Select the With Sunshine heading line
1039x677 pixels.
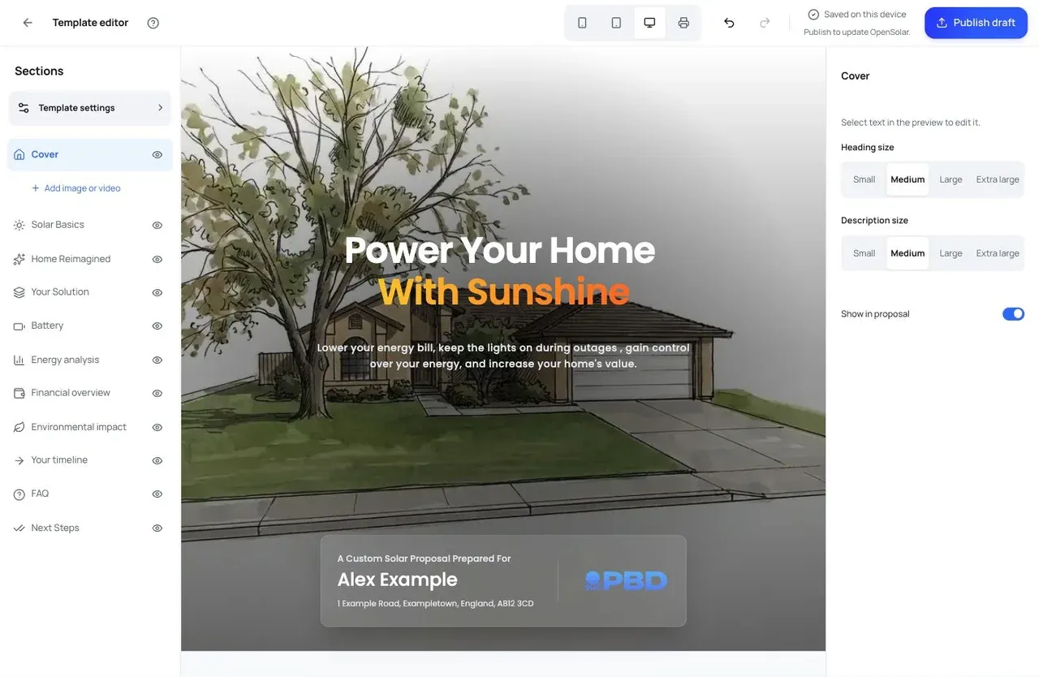[x=503, y=291]
